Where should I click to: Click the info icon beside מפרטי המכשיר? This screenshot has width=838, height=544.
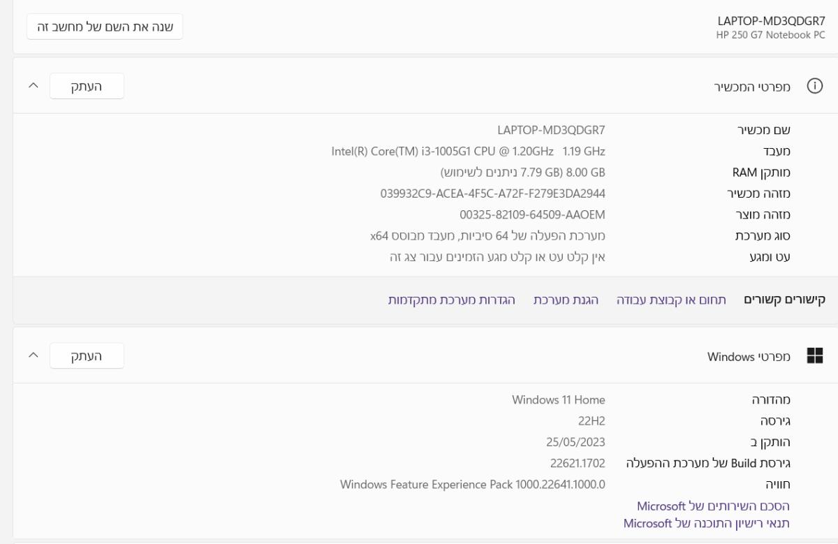click(814, 86)
